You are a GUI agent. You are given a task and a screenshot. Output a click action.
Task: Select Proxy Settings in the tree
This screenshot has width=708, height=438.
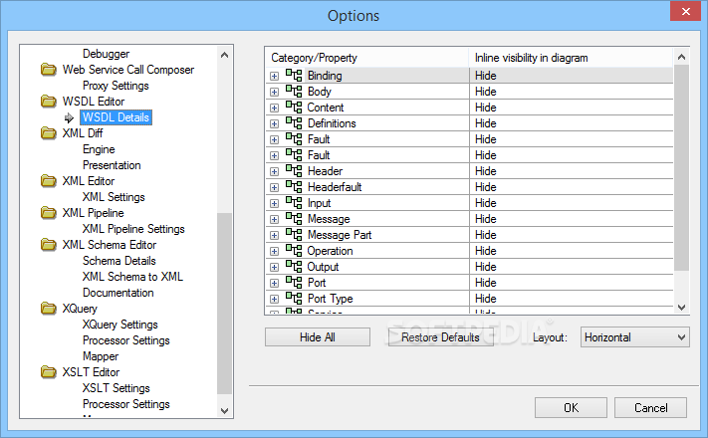click(116, 86)
